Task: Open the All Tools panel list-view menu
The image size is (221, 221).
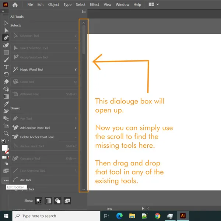Action: point(84,12)
